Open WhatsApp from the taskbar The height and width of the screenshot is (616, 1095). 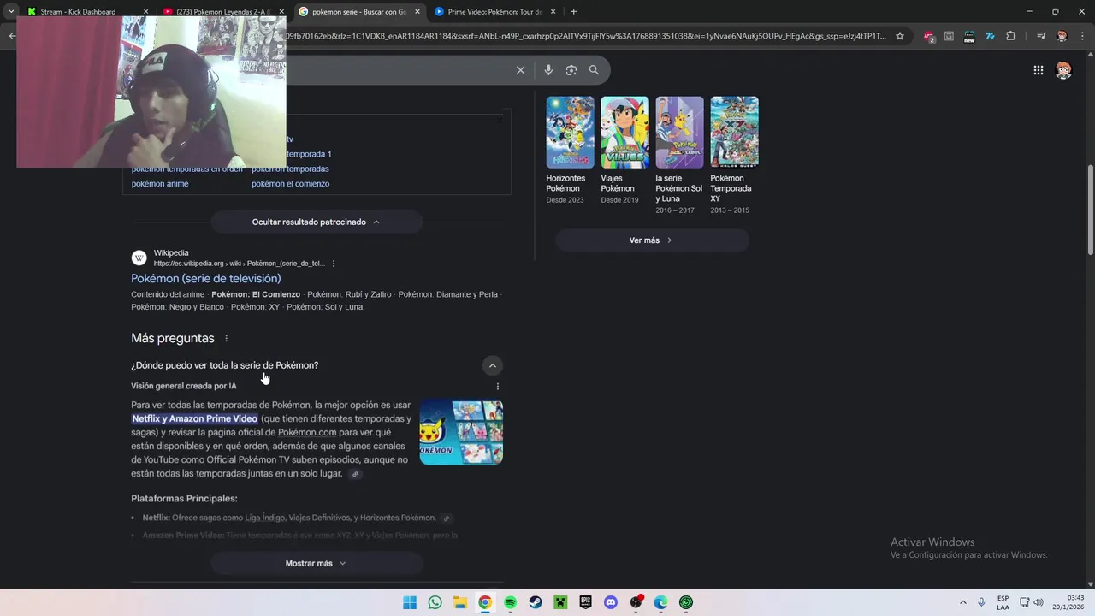tap(435, 602)
